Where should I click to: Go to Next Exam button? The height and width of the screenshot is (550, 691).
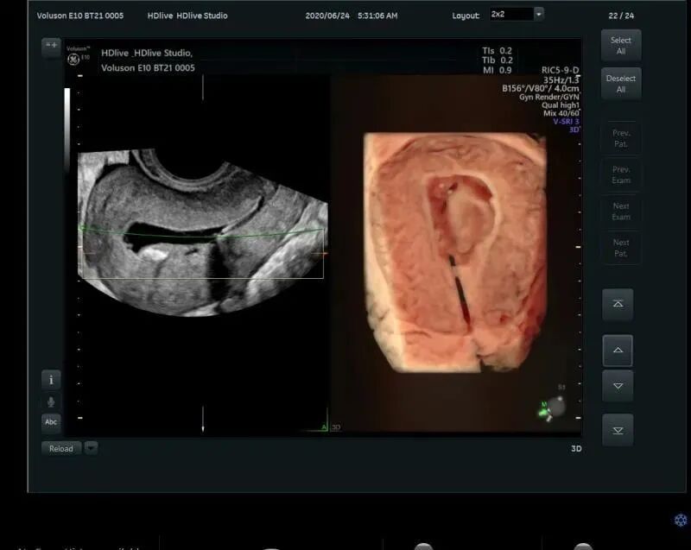point(620,212)
